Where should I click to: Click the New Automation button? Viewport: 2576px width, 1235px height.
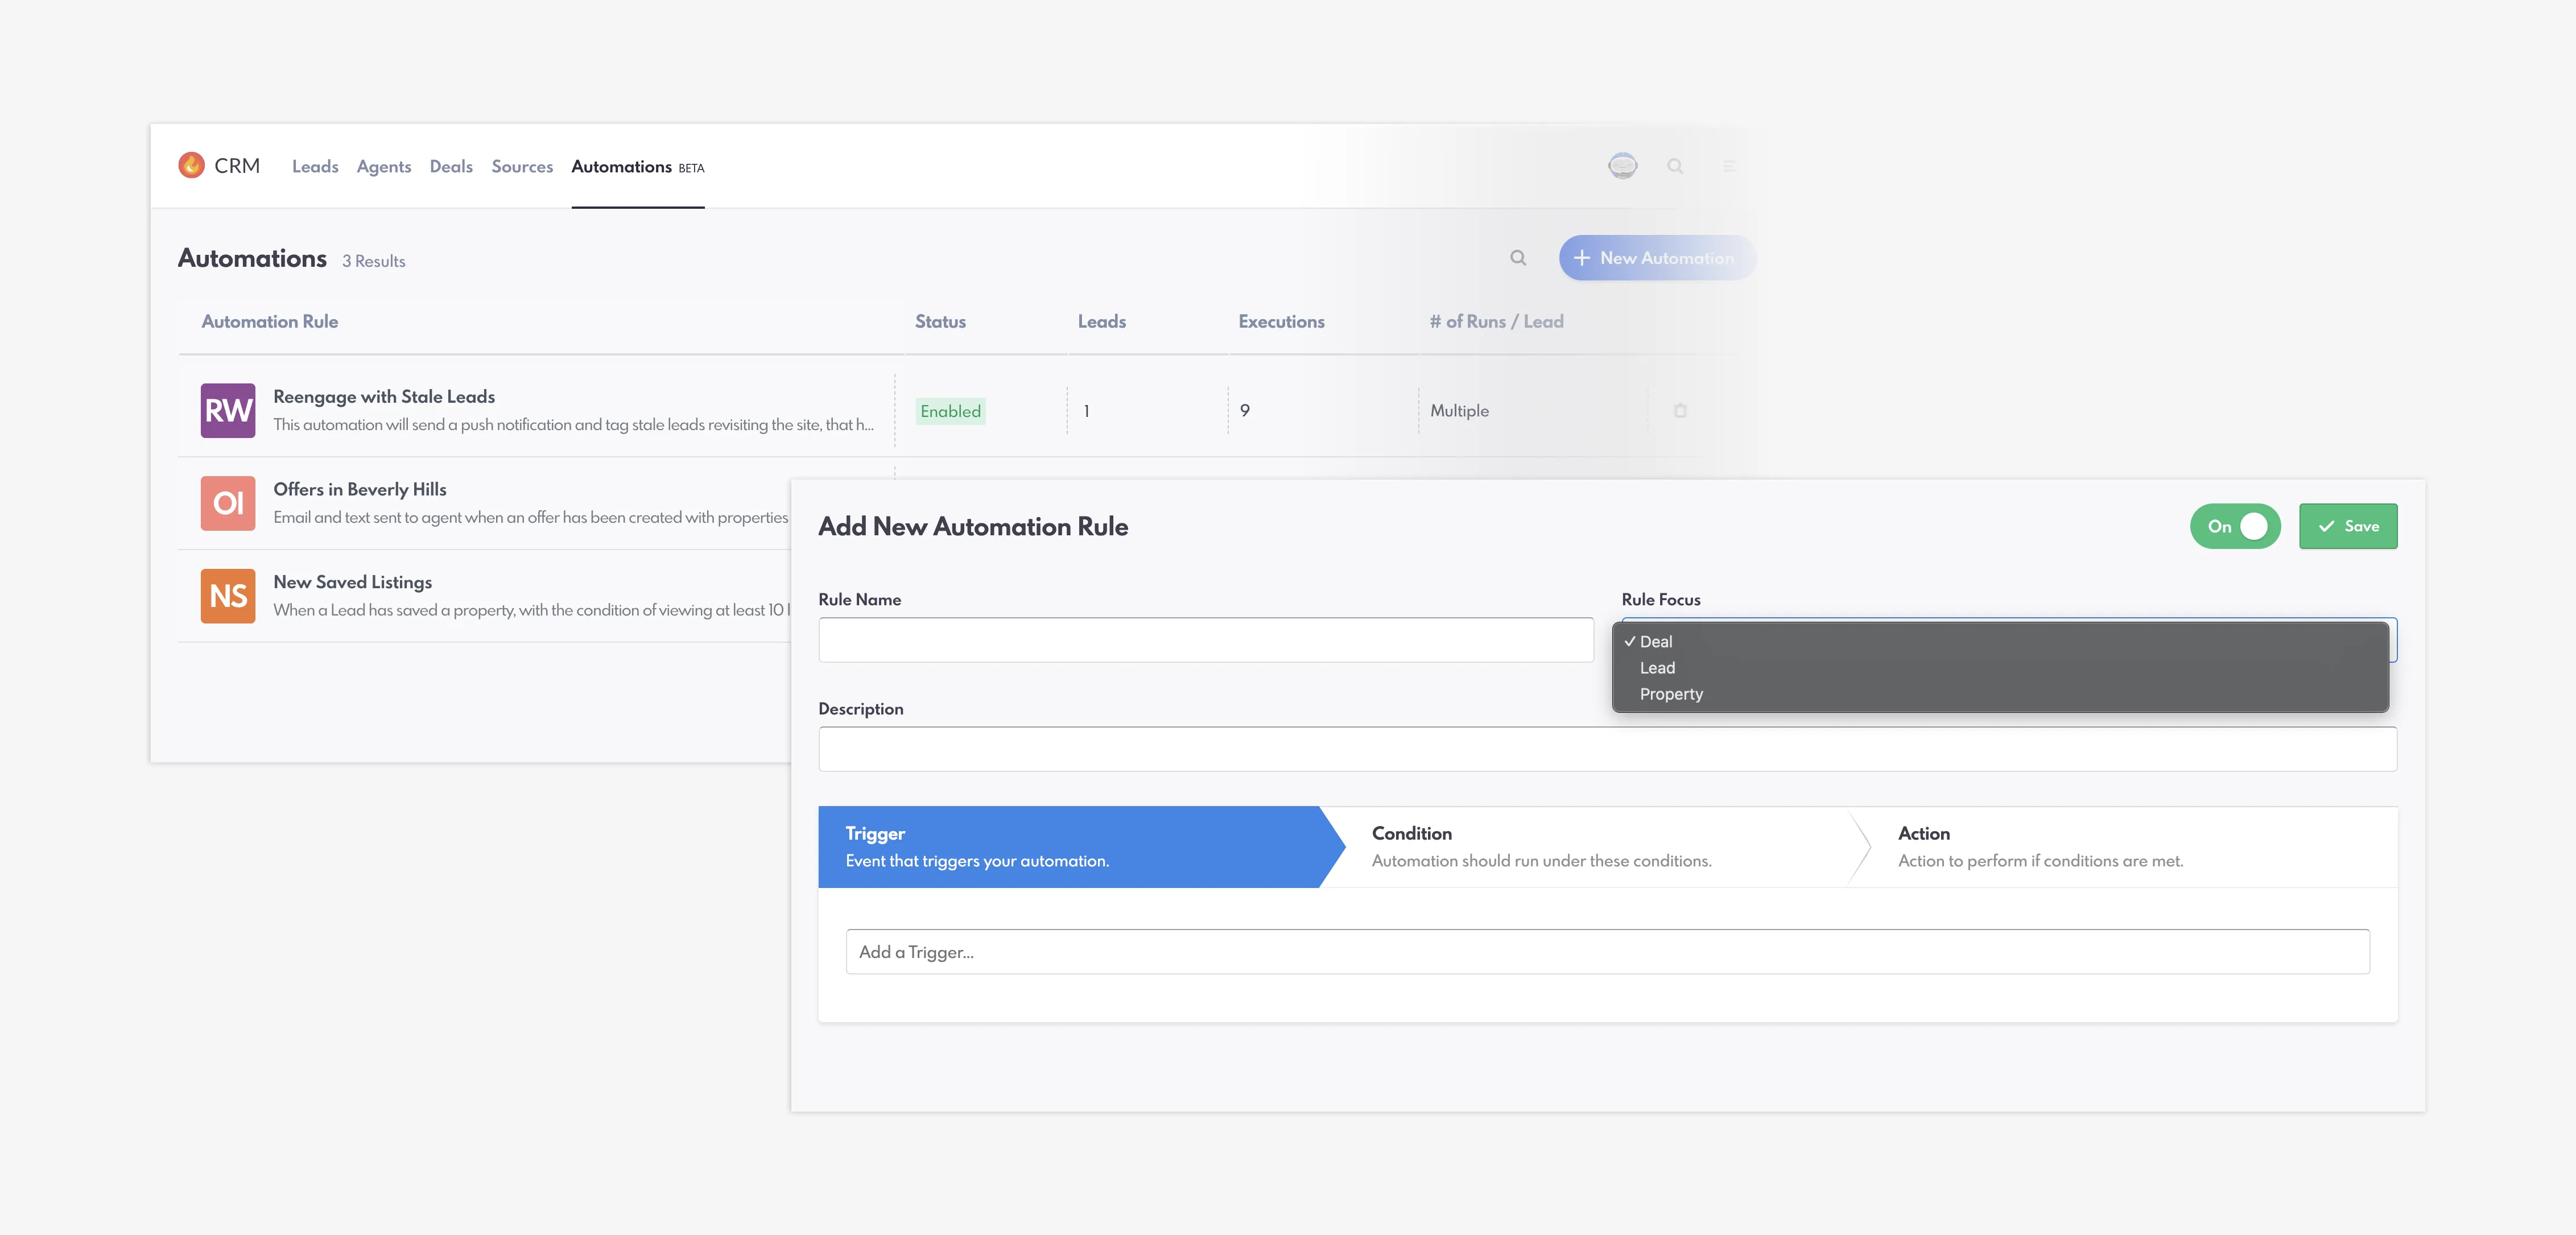pyautogui.click(x=1657, y=258)
